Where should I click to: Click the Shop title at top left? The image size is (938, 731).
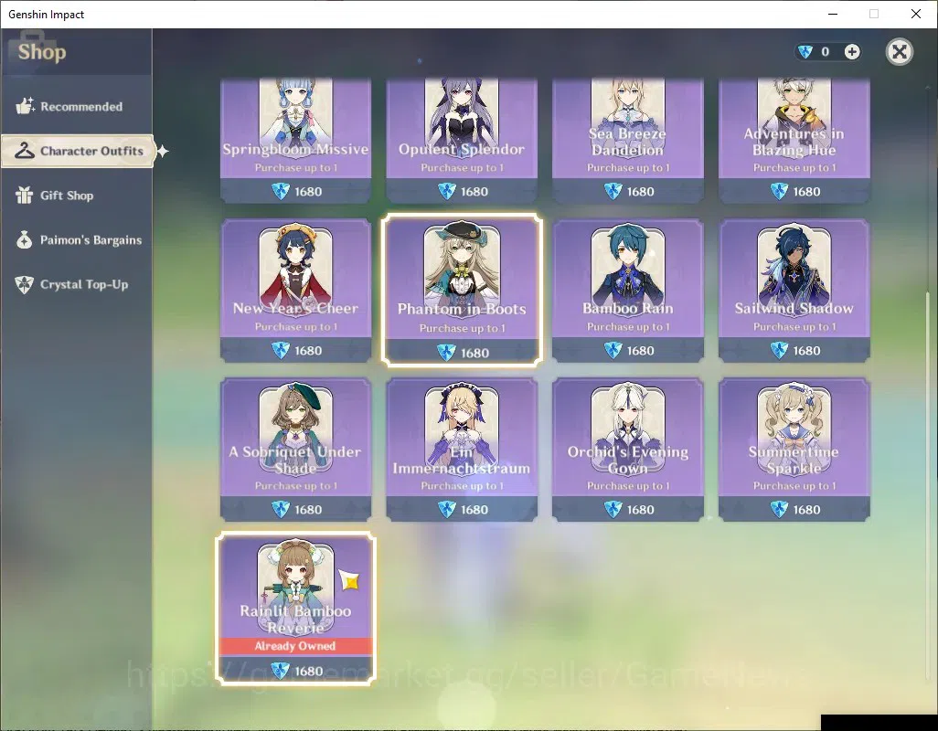pyautogui.click(x=42, y=52)
